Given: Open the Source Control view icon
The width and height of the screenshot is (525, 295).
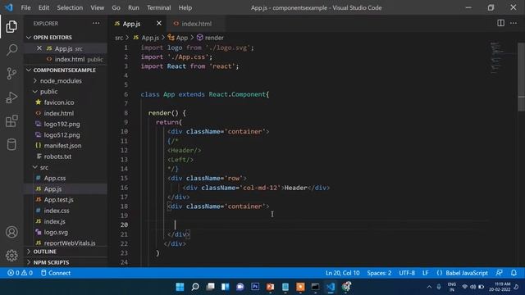Looking at the screenshot, I should 11,73.
